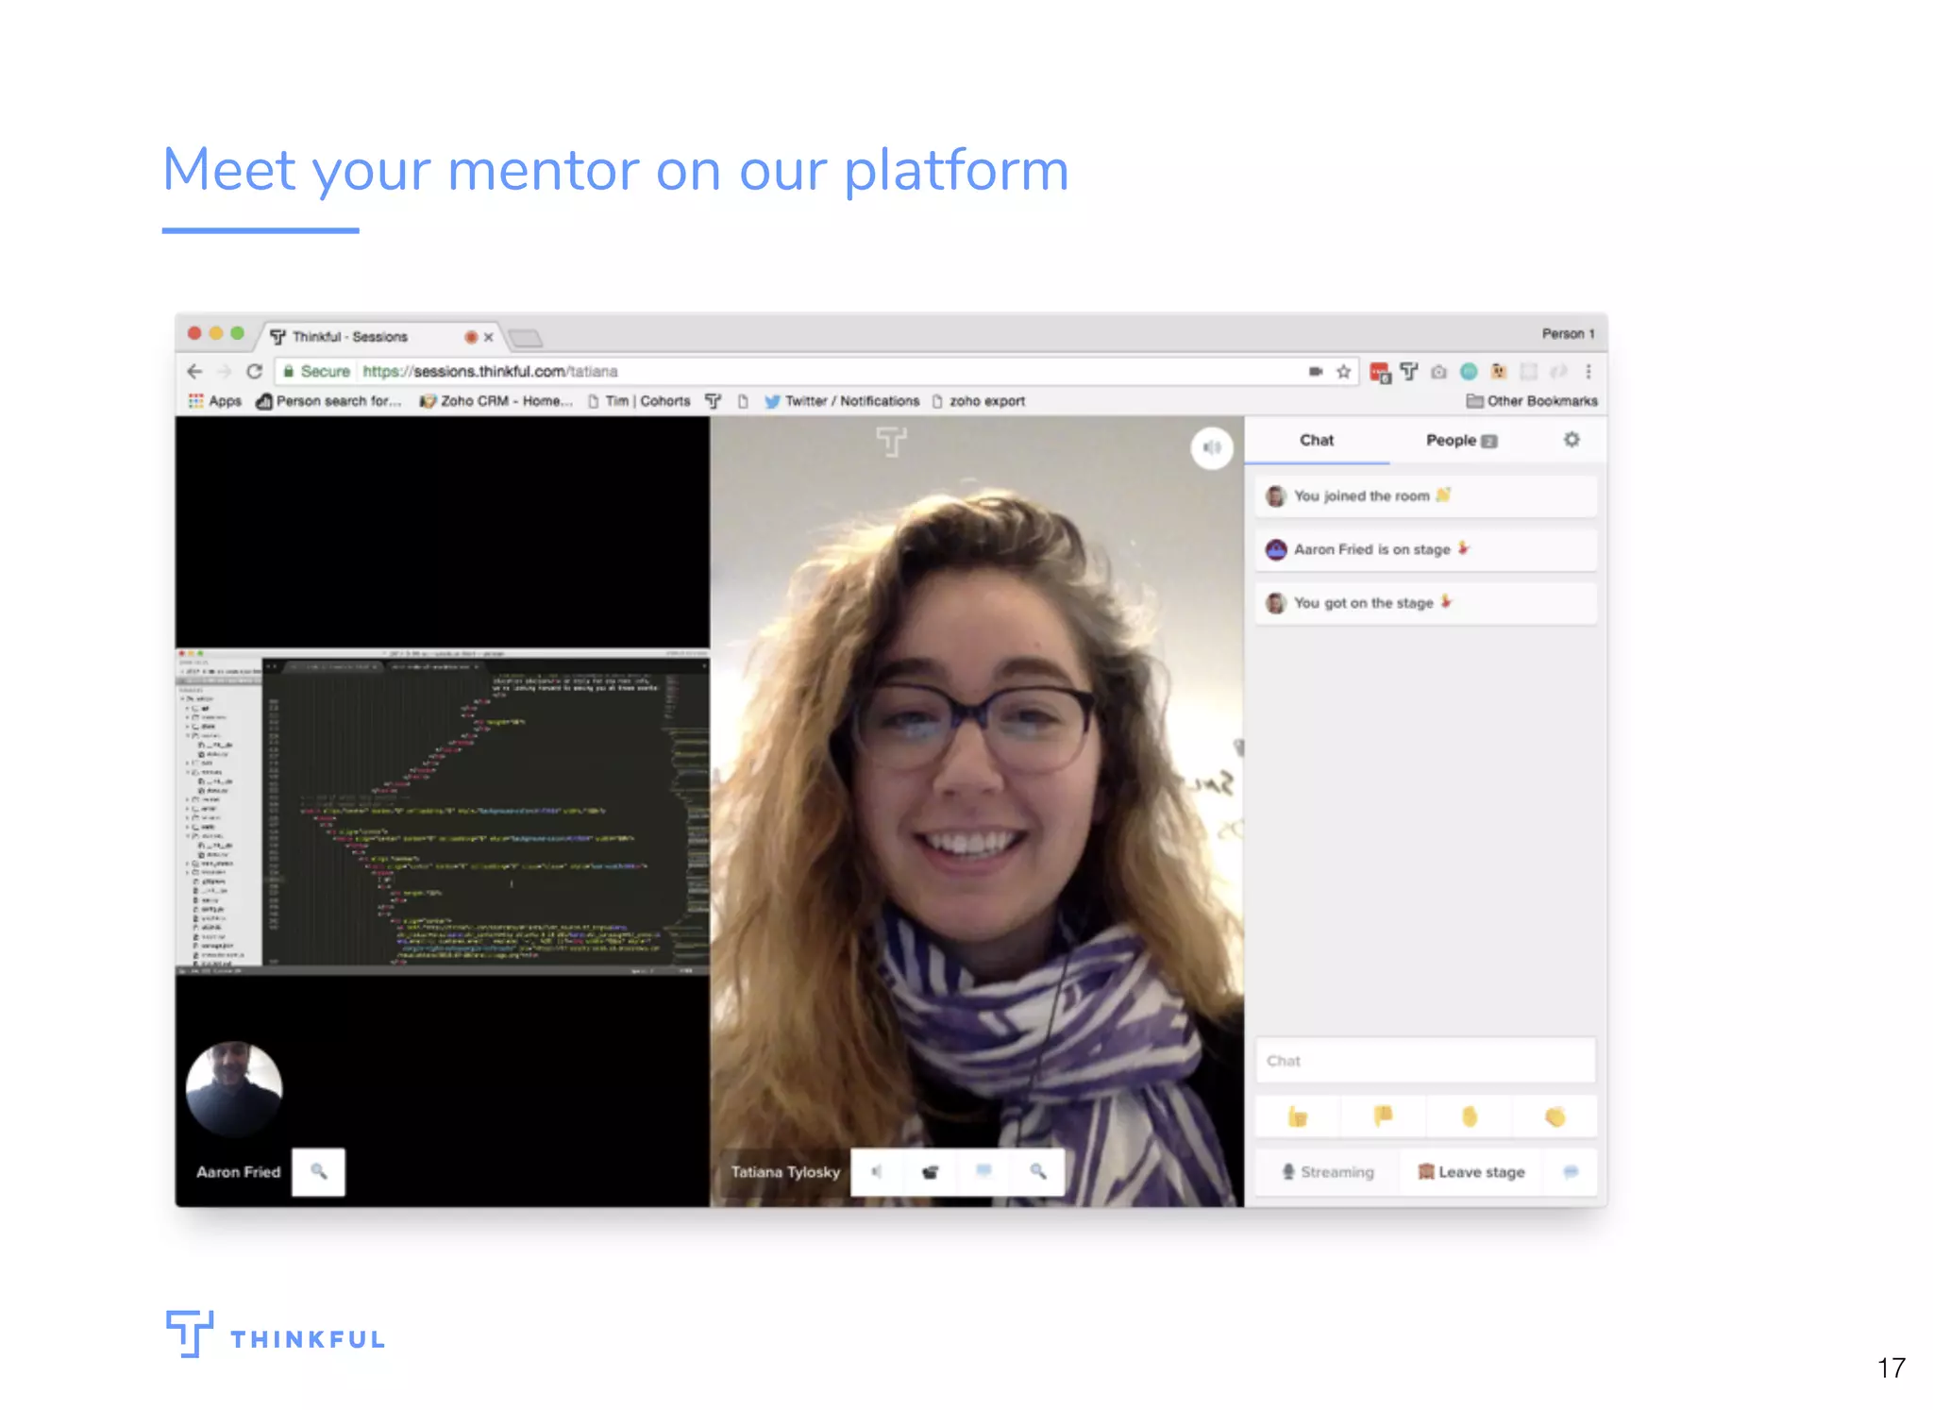Send the clapping hands reaction
Screen dimensions: 1933x1410
click(x=1555, y=1117)
